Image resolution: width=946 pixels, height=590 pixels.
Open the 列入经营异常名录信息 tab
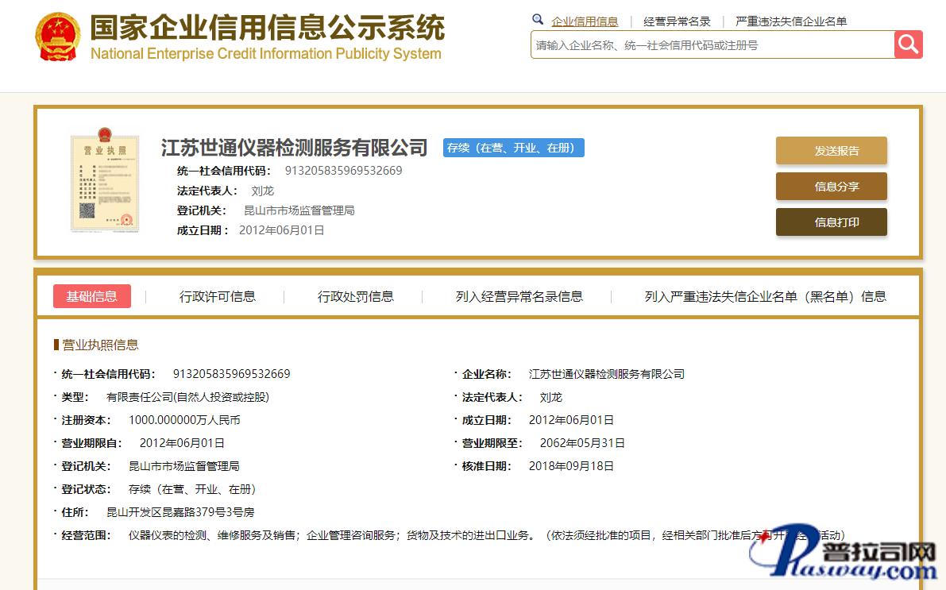coord(519,296)
